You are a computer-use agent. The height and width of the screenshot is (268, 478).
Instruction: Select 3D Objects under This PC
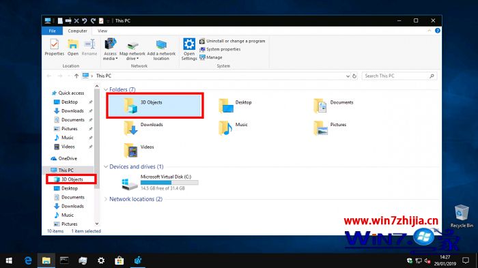coord(68,179)
